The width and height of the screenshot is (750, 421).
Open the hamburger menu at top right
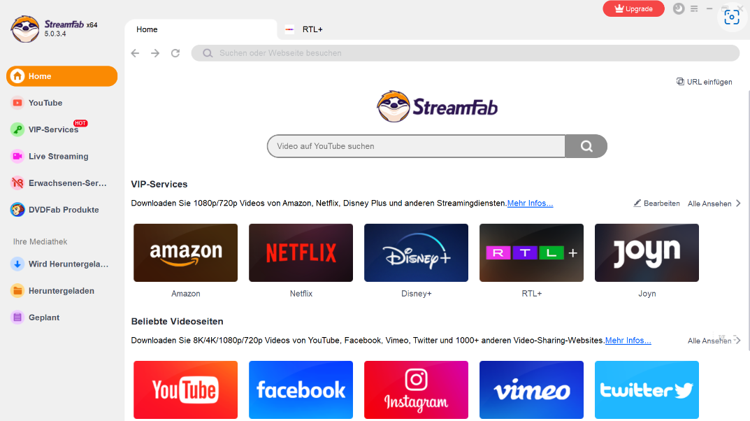pyautogui.click(x=694, y=8)
